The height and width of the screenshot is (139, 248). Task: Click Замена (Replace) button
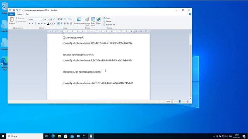pyautogui.click(x=107, y=21)
